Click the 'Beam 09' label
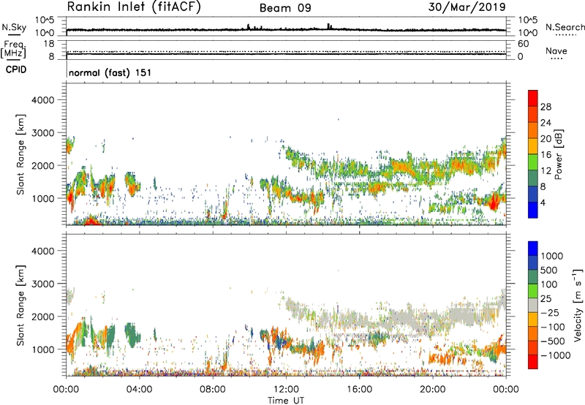Viewport: 585px width, 405px height. (285, 8)
